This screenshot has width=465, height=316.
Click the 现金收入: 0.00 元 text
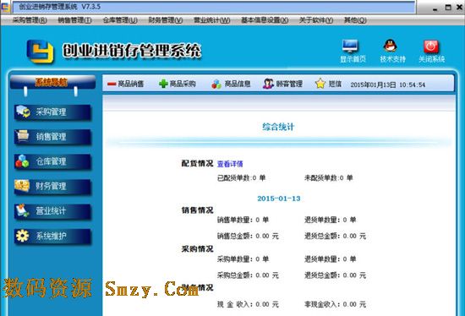248,304
